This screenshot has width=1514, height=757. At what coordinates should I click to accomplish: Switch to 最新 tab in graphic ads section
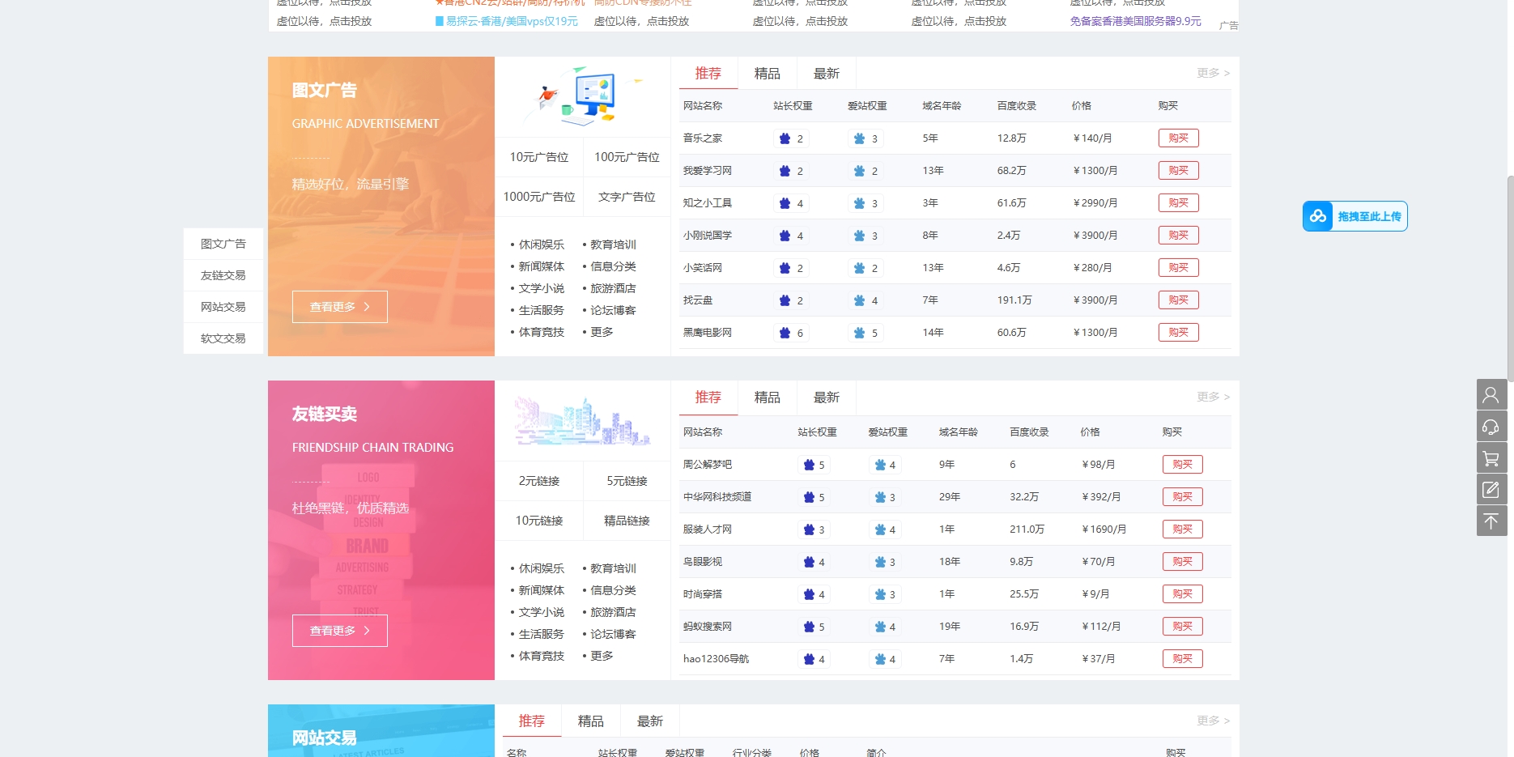[x=826, y=74]
